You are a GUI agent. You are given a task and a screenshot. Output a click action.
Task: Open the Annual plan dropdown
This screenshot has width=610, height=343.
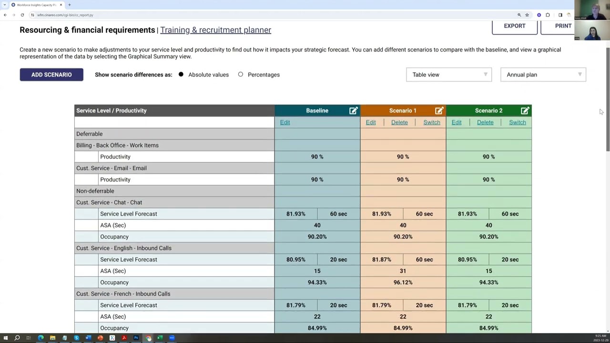click(543, 75)
